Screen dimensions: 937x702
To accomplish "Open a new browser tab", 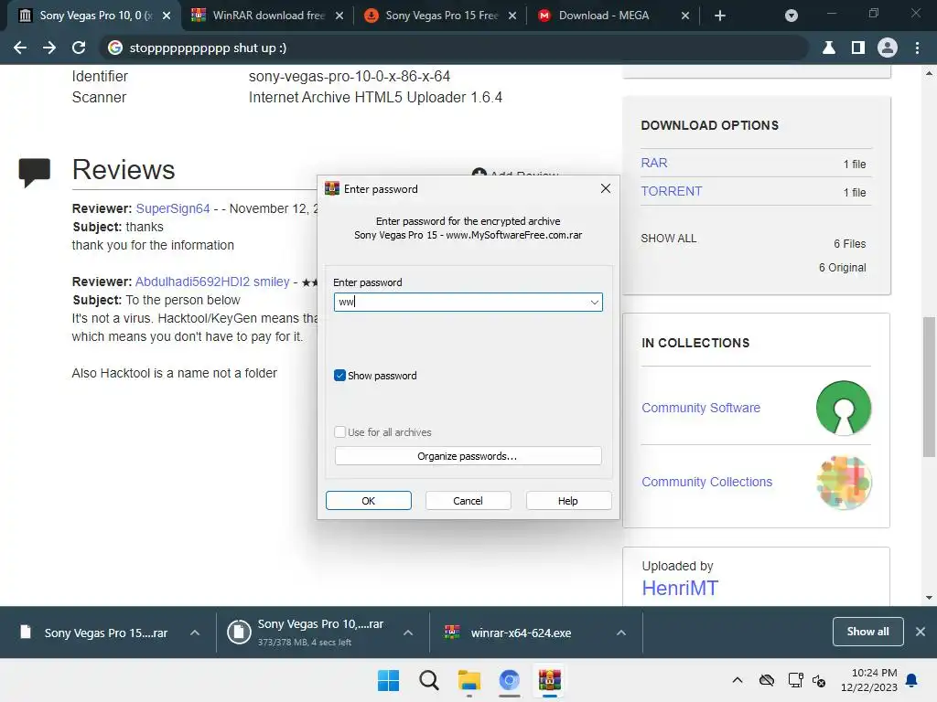I will click(x=720, y=16).
